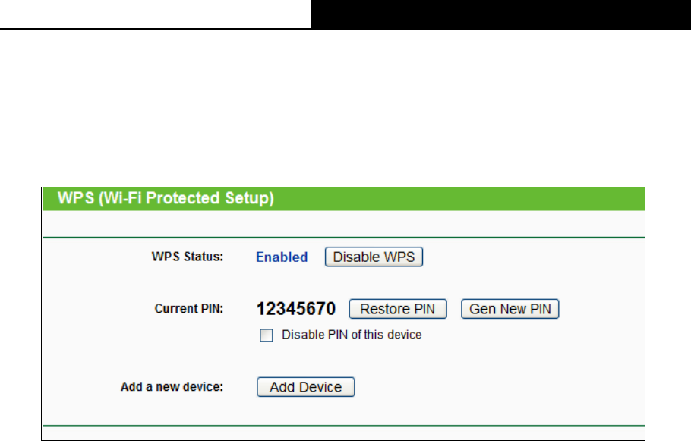Screen dimensions: 691x441
Task: Tick the Disable PIN of this device checkbox
Action: (x=267, y=335)
